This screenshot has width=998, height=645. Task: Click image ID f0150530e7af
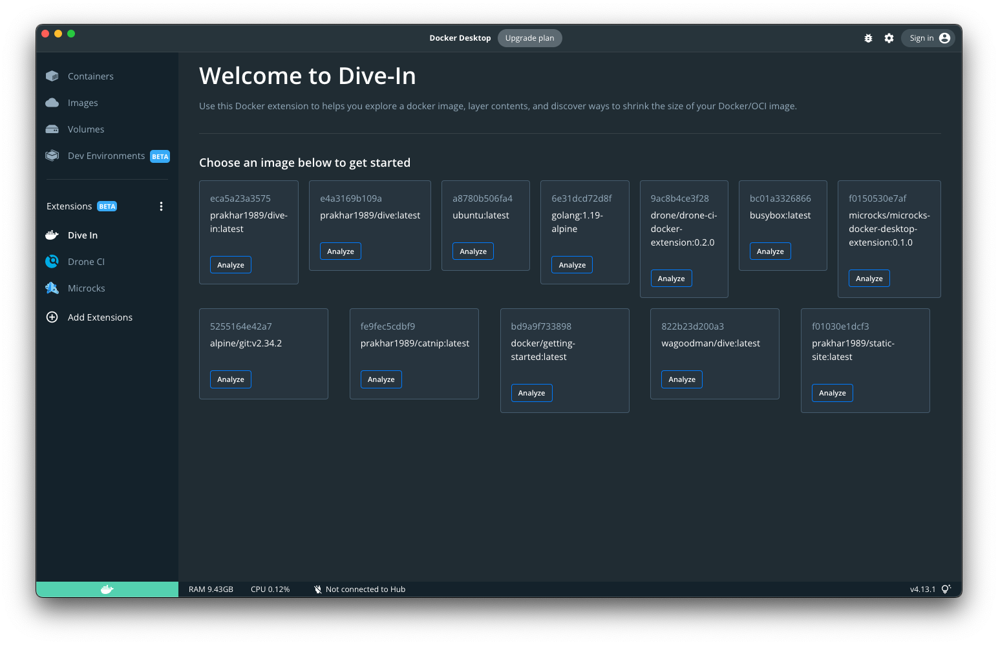click(878, 198)
